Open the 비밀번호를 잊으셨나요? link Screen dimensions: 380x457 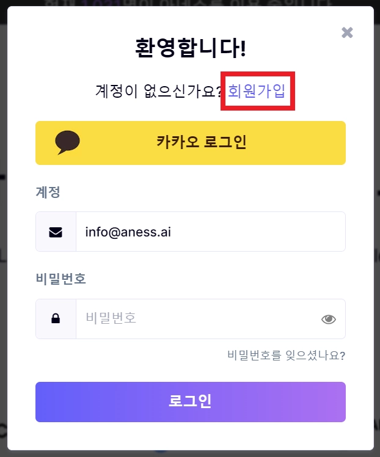286,355
